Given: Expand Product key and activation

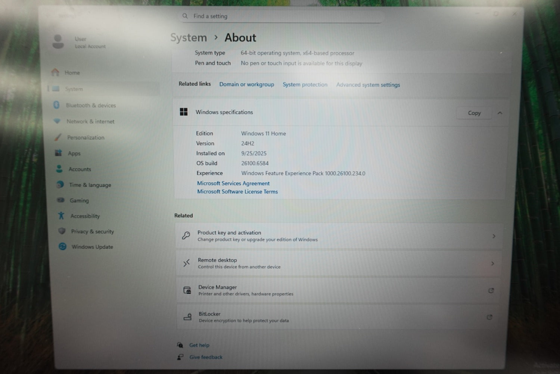Looking at the screenshot, I should coord(494,236).
